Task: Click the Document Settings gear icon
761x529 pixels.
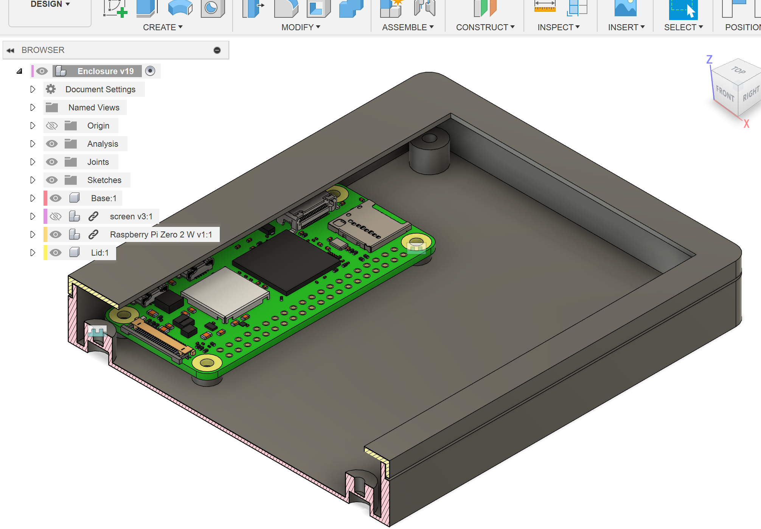Action: click(51, 89)
